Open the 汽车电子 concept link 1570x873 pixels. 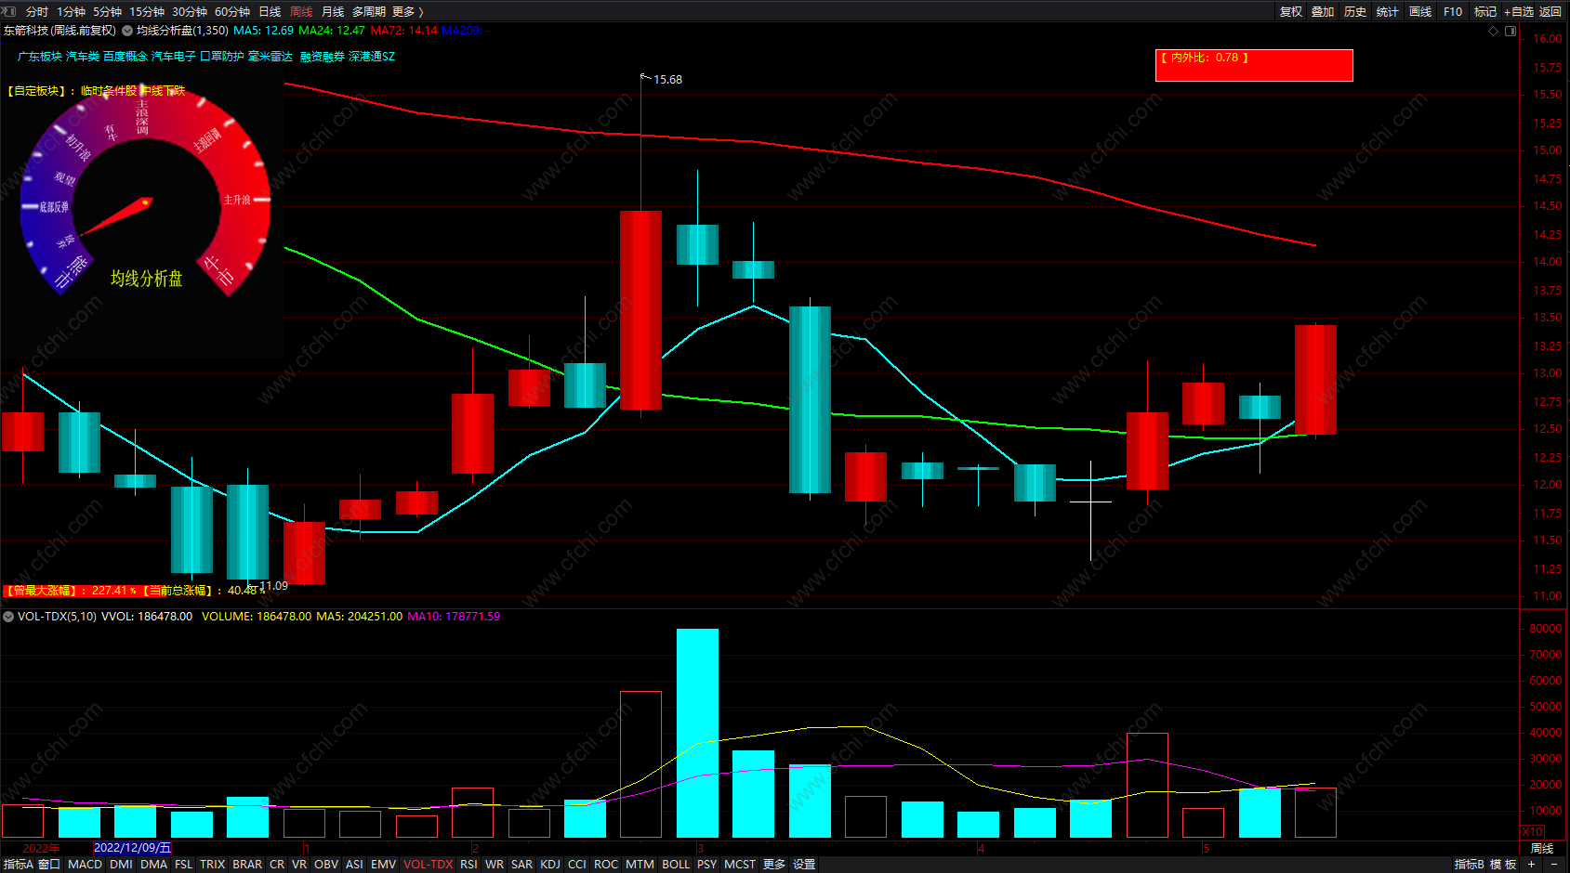pyautogui.click(x=174, y=57)
